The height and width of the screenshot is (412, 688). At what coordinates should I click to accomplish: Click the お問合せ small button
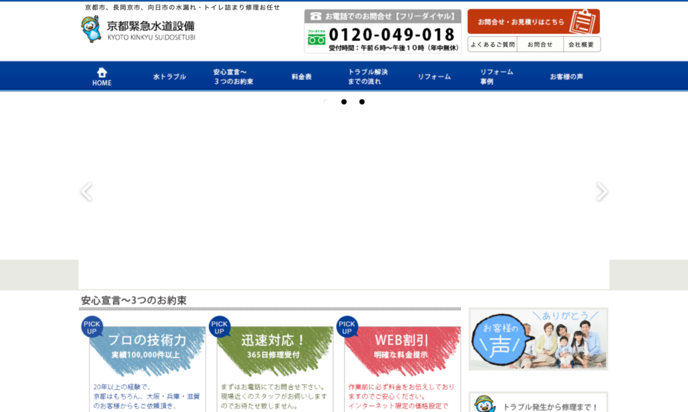coord(540,44)
